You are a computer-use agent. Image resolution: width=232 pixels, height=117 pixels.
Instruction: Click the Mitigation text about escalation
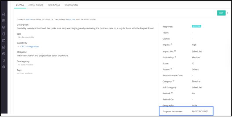(x=43, y=56)
